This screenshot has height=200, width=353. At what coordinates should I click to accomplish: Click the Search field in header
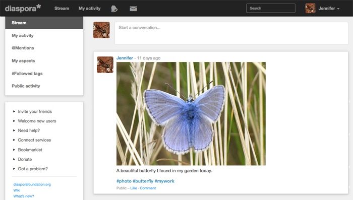[x=271, y=9]
